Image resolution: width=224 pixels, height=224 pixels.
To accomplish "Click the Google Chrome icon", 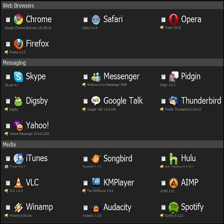I will pos(19,19).
